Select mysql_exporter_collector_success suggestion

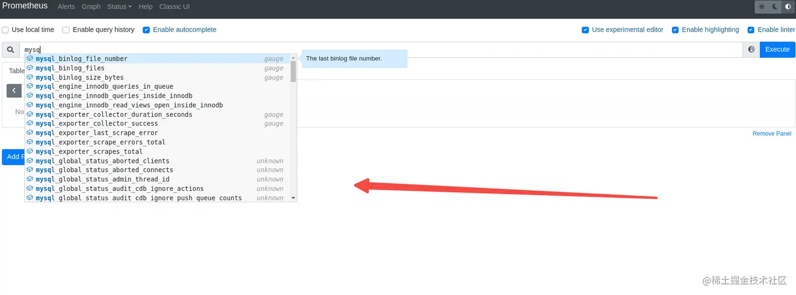[157, 124]
